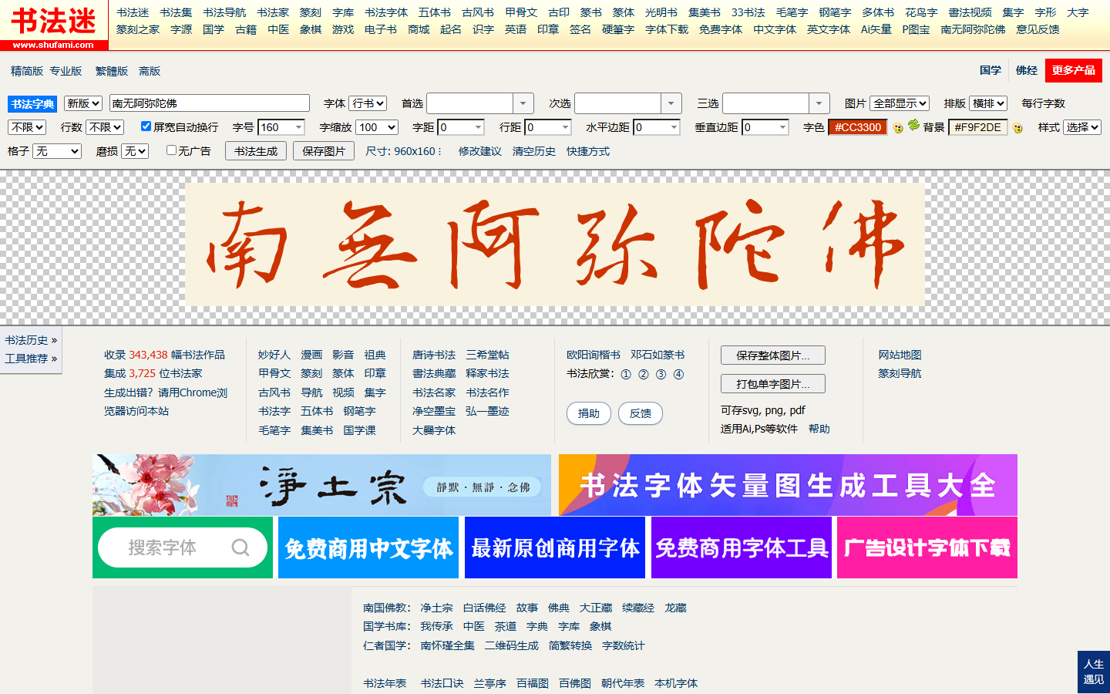The image size is (1110, 694).
Task: Click 打包单字图片 button
Action: 773,384
